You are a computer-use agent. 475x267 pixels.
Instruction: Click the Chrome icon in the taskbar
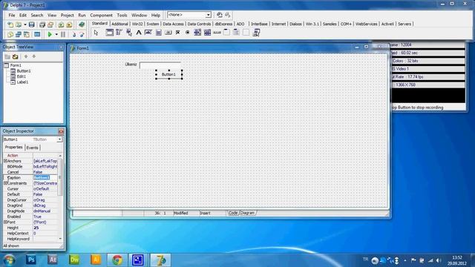pos(117,260)
